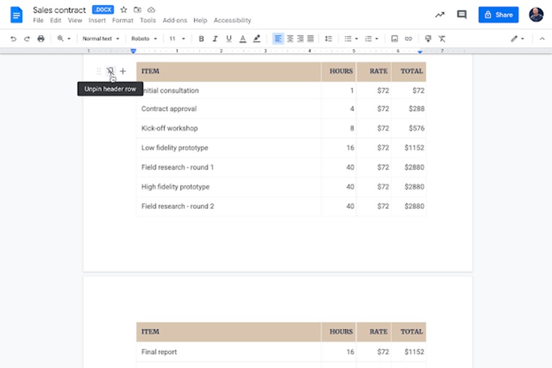Add a row with the plus button

[123, 71]
